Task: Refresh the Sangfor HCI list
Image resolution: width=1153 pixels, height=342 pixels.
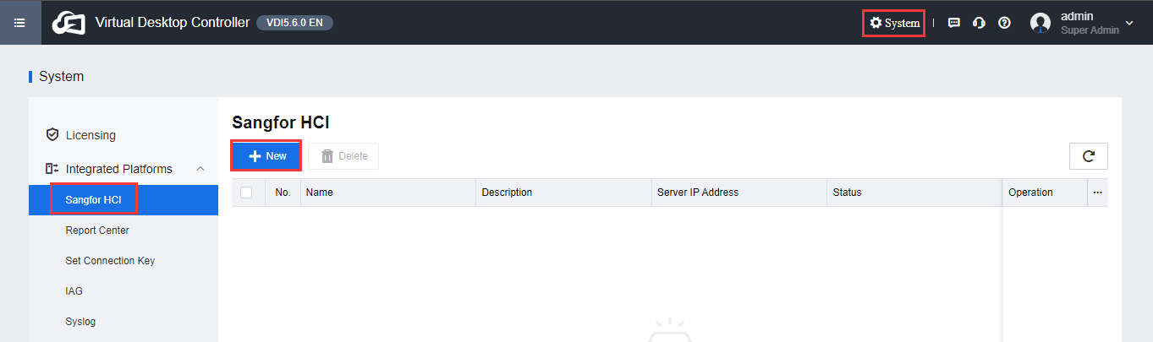Action: pos(1089,156)
